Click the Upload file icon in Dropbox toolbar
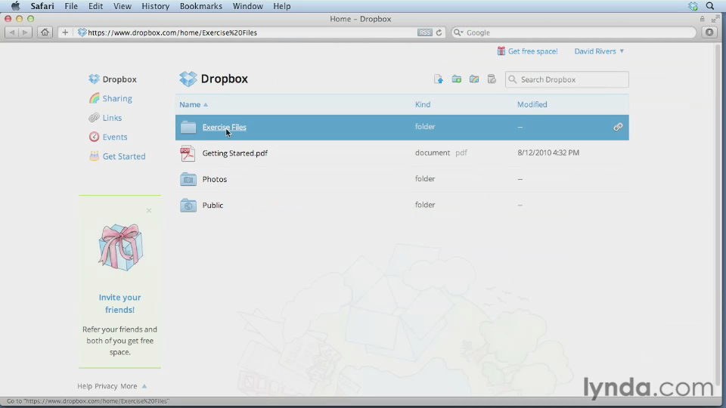 click(x=438, y=79)
